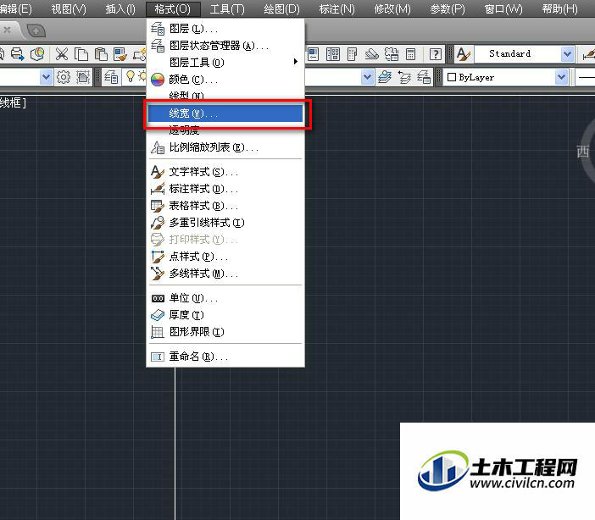
Task: Open the 帮助(H) menu
Action: [559, 8]
